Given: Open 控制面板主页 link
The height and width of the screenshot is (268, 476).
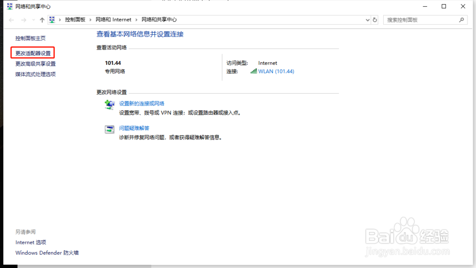Looking at the screenshot, I should click(x=30, y=38).
